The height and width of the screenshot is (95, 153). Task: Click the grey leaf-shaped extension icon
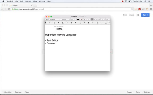(x=143, y=9)
